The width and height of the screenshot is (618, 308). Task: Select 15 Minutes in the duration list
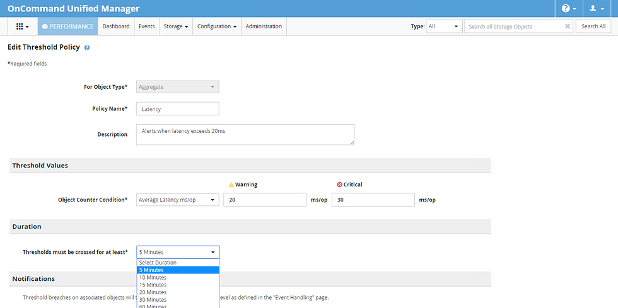pyautogui.click(x=178, y=285)
